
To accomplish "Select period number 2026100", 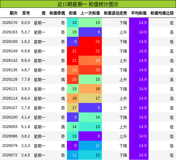I will point(10,117).
